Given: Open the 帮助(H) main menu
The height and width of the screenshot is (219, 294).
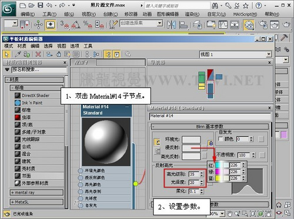Looking at the screenshot, I should pyautogui.click(x=272, y=14).
